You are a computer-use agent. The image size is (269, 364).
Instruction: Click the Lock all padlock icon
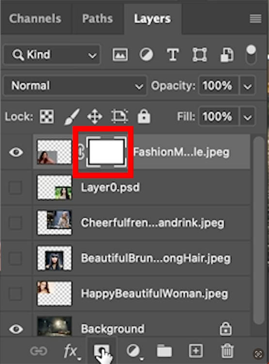(x=144, y=116)
